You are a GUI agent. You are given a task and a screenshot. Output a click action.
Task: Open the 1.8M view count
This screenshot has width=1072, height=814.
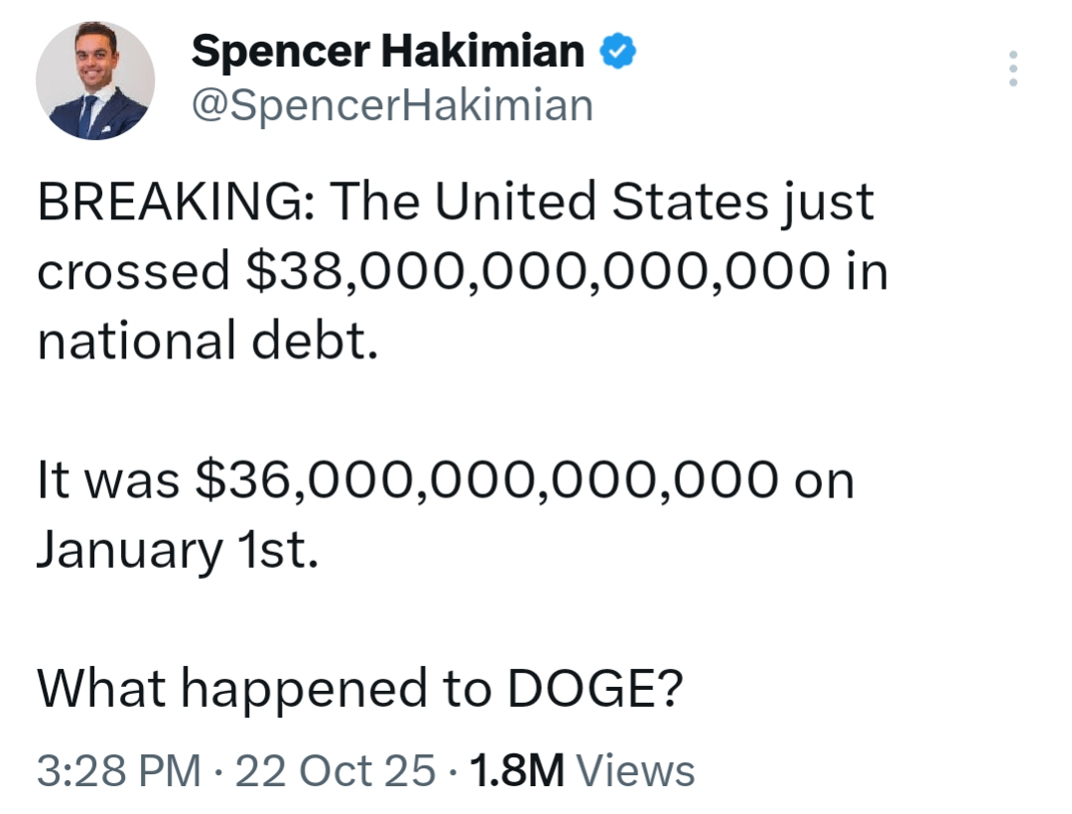coord(516,770)
